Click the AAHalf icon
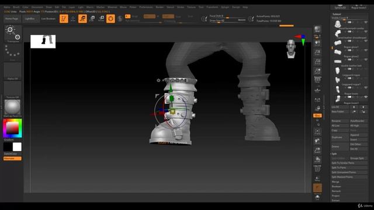 point(317,71)
